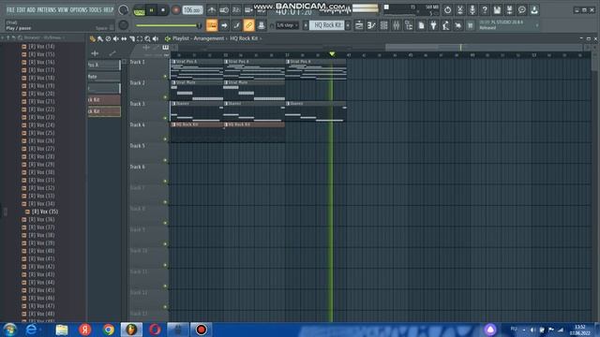The height and width of the screenshot is (337, 600).
Task: Open the Playlist options arrow menu
Action: click(x=167, y=38)
